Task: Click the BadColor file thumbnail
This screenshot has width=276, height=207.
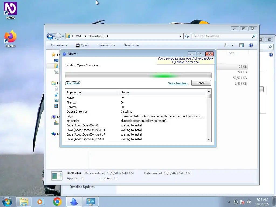Action: [57, 176]
